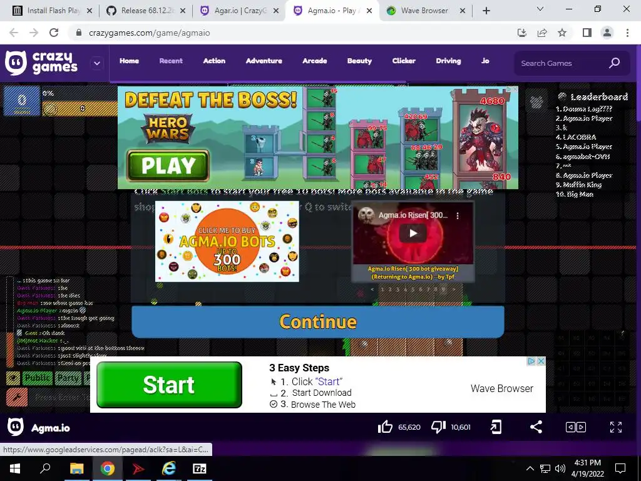Click the search magnifier icon

tap(615, 63)
